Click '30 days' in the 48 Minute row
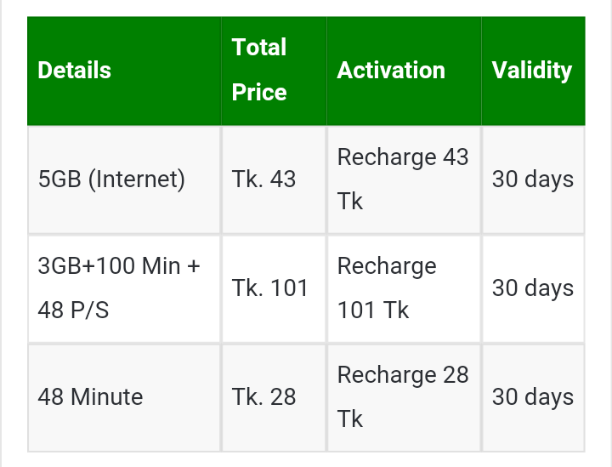This screenshot has height=467, width=612. pos(533,397)
